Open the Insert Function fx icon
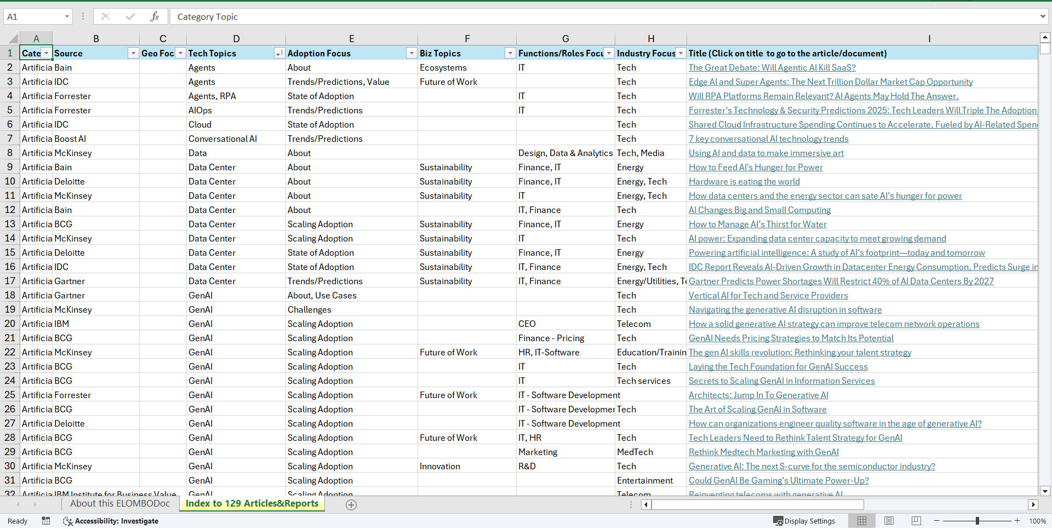This screenshot has height=529, width=1052. [x=155, y=16]
